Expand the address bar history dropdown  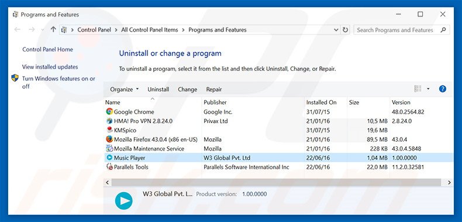[x=336, y=30]
